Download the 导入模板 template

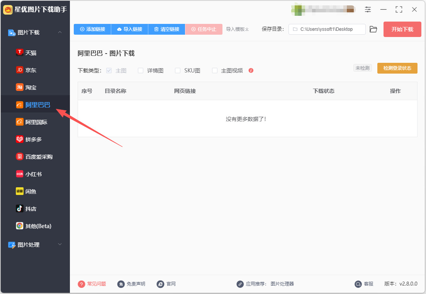coord(238,29)
